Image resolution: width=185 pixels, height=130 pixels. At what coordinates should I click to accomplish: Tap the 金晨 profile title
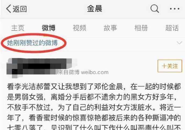click(95, 9)
